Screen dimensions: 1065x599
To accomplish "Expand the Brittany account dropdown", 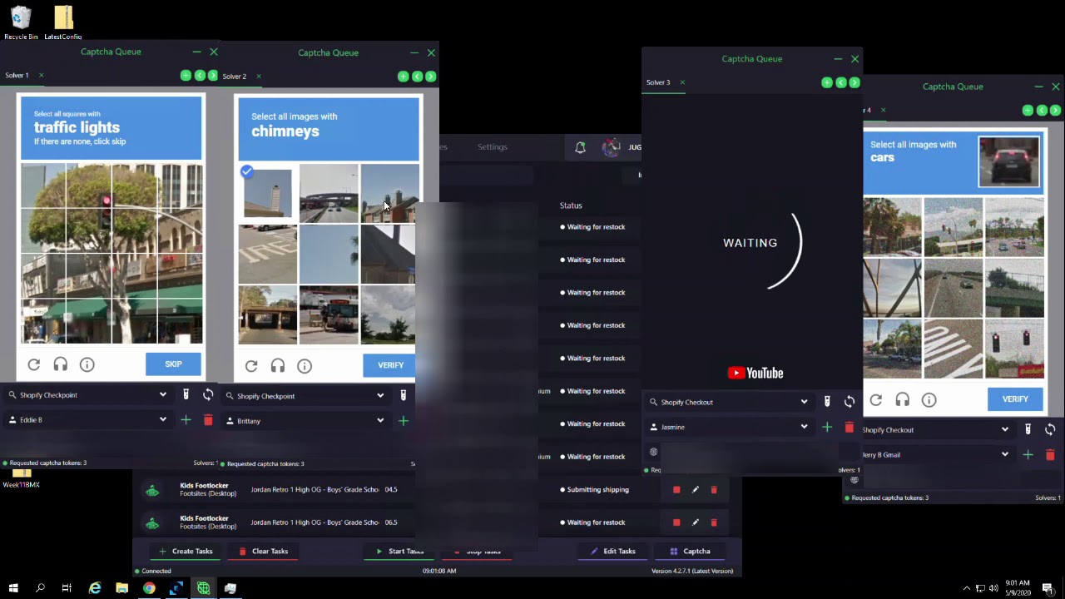I will pyautogui.click(x=380, y=421).
